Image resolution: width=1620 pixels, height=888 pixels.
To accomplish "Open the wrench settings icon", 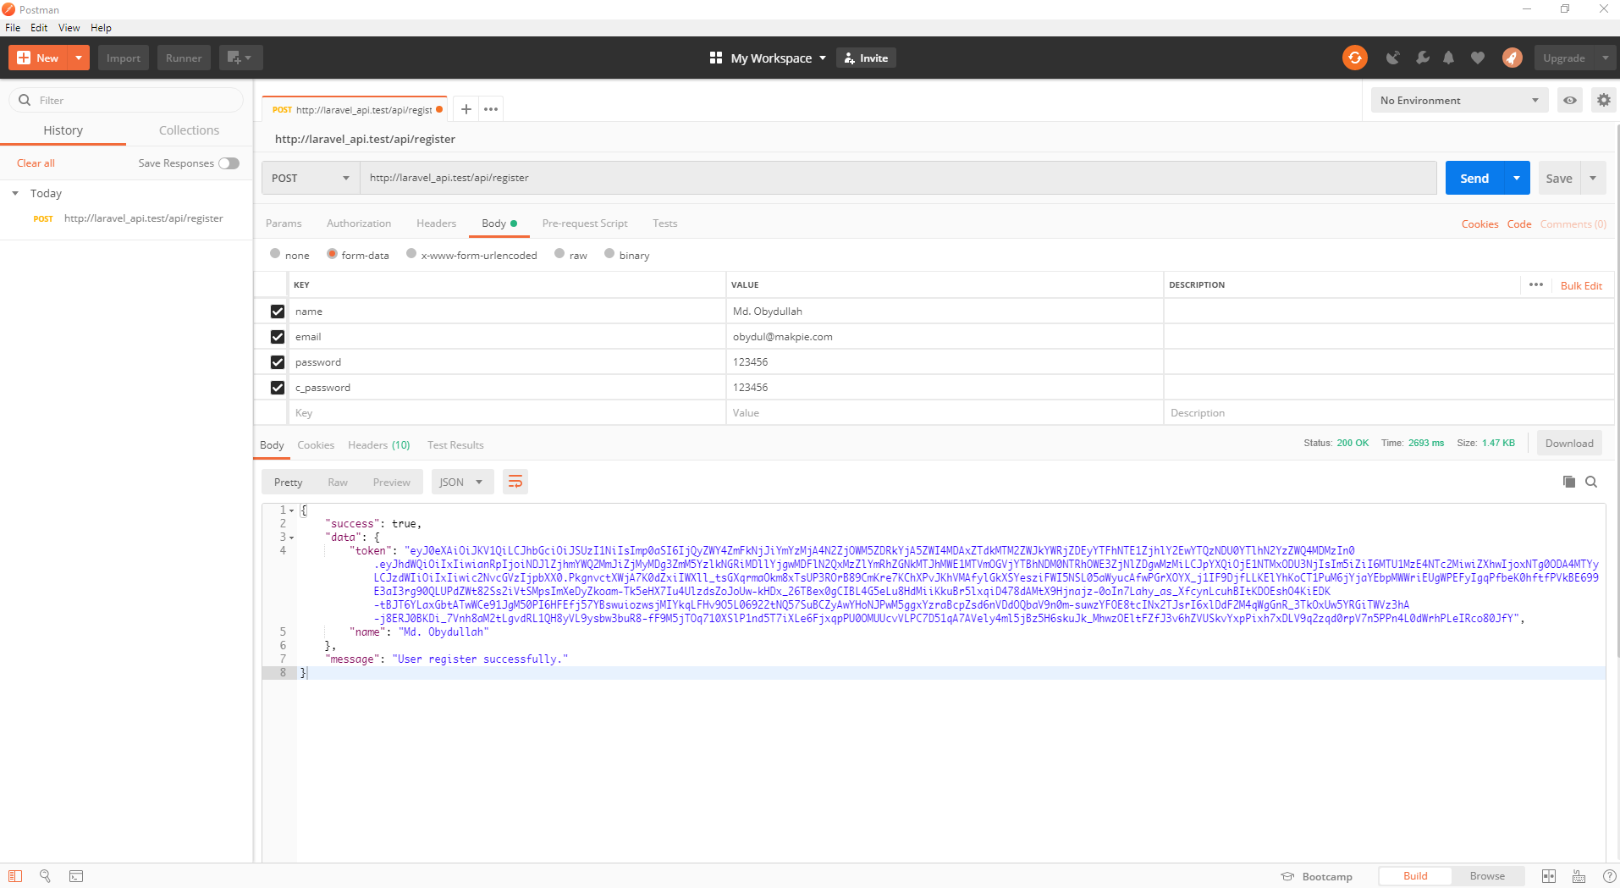I will 1422,58.
